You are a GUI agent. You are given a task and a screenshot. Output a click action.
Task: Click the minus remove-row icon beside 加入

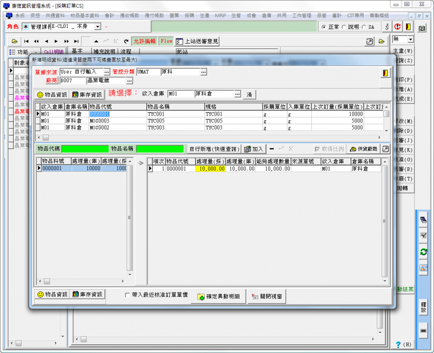click(x=272, y=149)
